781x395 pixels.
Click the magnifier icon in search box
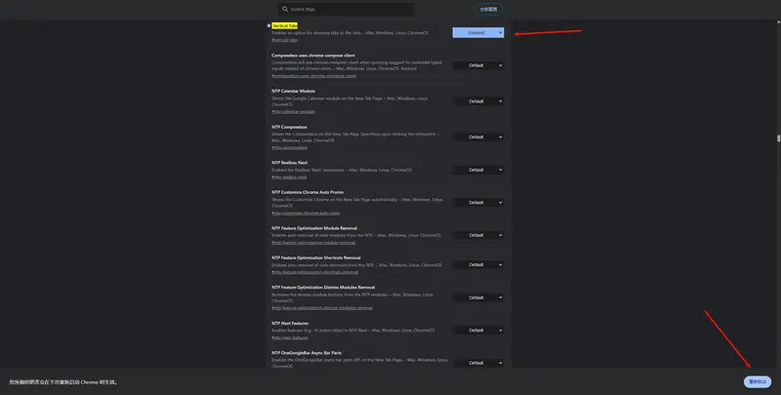point(285,9)
